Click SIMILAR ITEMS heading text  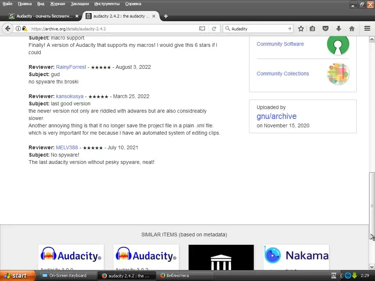click(184, 235)
